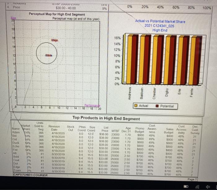The image size is (217, 190).
Task: Select the Foam product row name
Action: 17,170
